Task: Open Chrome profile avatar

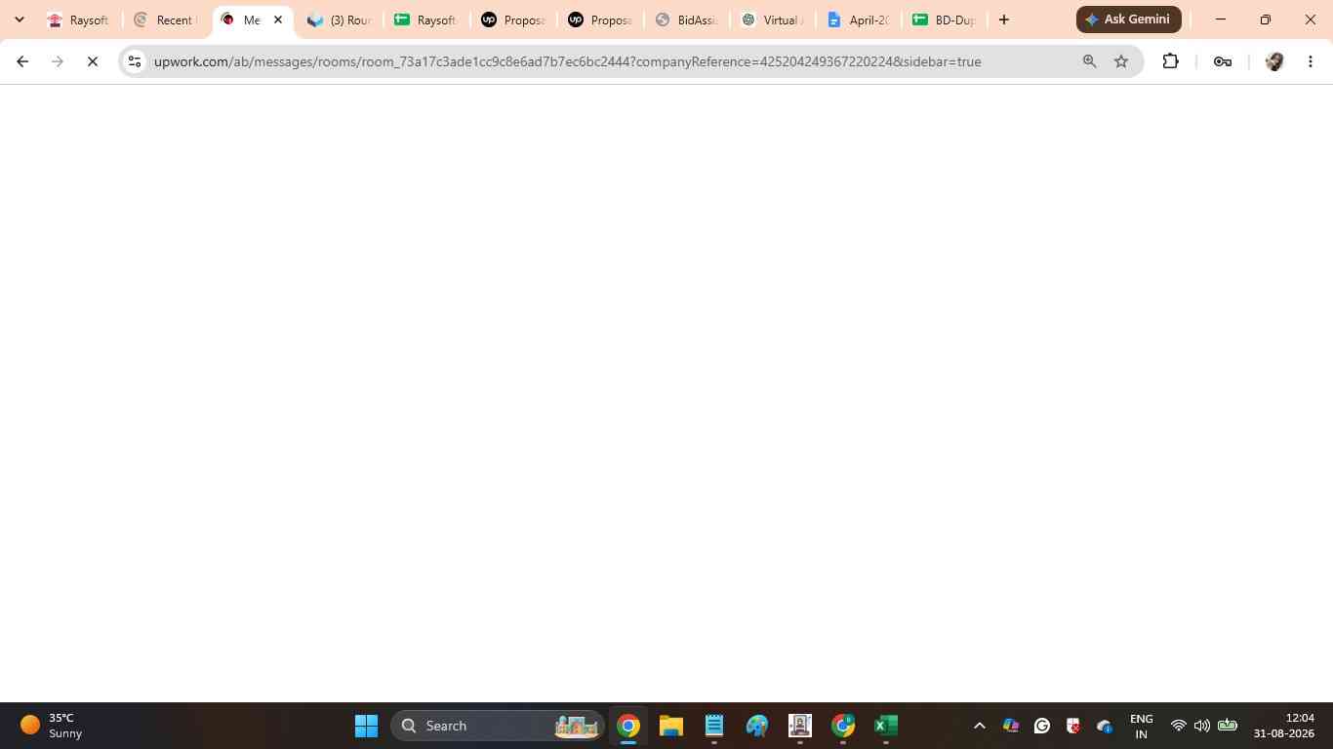Action: [1273, 61]
